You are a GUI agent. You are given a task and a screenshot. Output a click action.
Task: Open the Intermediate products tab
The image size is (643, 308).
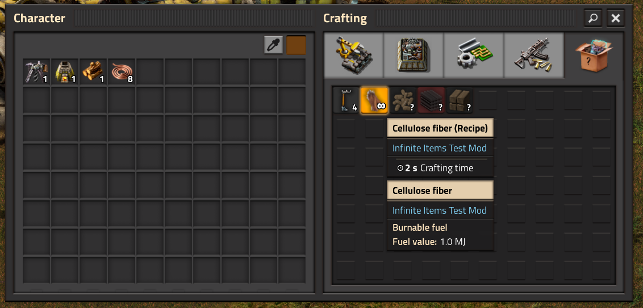474,55
